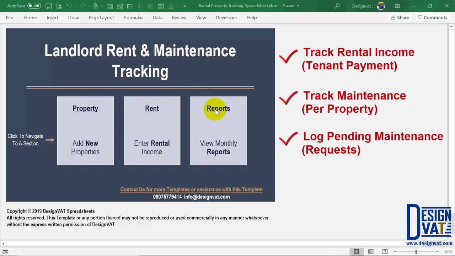Click the info@designvat.com contact text
The width and height of the screenshot is (455, 256).
coord(207,197)
